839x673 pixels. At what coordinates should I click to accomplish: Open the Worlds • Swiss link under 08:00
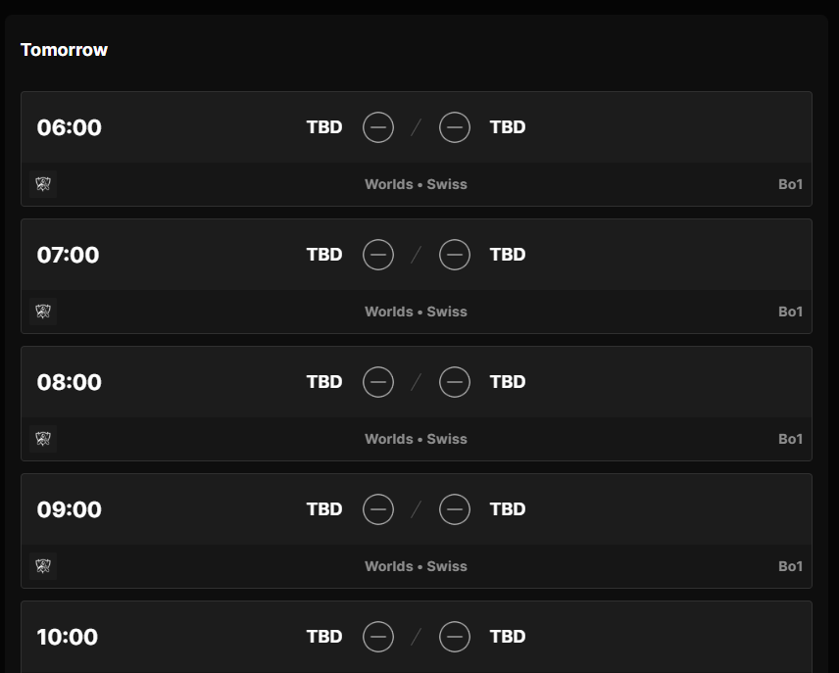pos(416,439)
